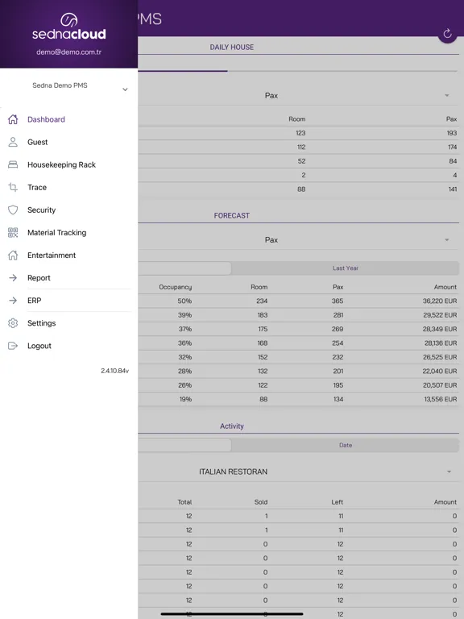Switch forecast to Last Year segment
464x619 pixels.
[x=346, y=268]
